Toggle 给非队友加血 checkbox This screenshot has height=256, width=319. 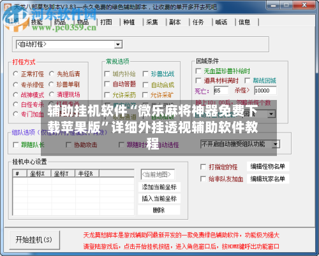click(204, 179)
